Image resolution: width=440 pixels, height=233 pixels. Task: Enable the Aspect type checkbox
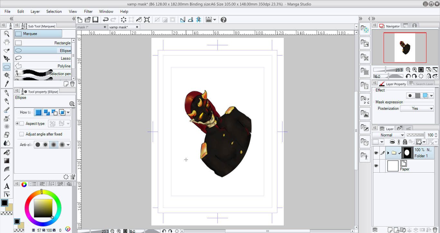point(22,124)
